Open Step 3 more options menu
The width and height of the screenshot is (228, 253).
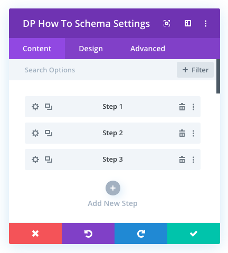[x=193, y=160]
